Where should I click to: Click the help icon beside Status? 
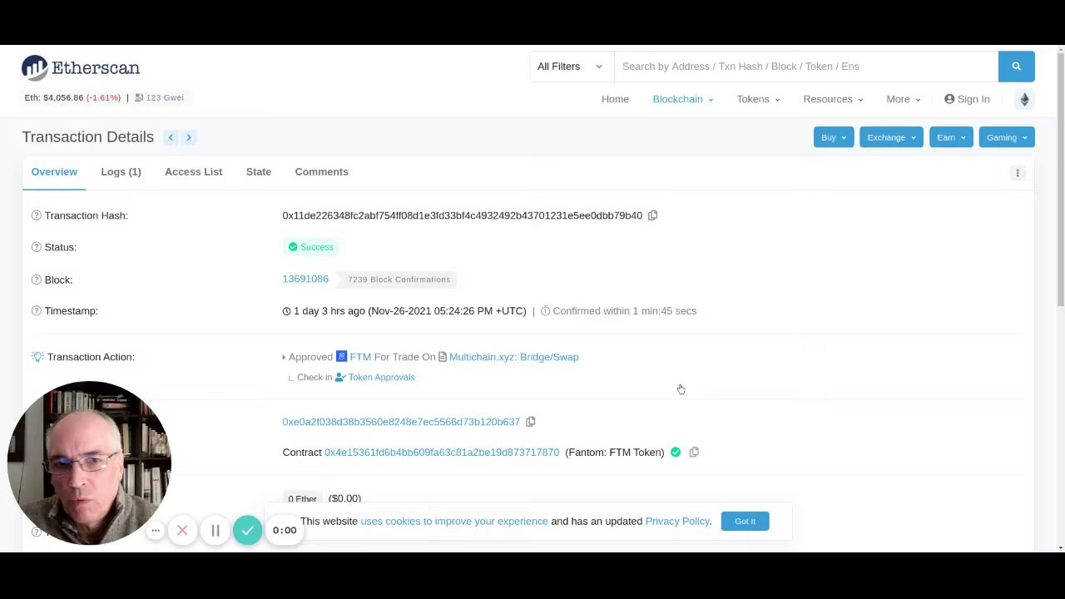(x=36, y=247)
